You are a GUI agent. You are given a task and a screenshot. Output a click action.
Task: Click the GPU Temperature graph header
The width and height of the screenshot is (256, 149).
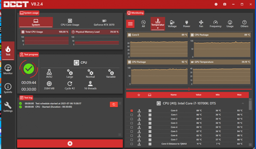pyautogui.click(x=220, y=62)
